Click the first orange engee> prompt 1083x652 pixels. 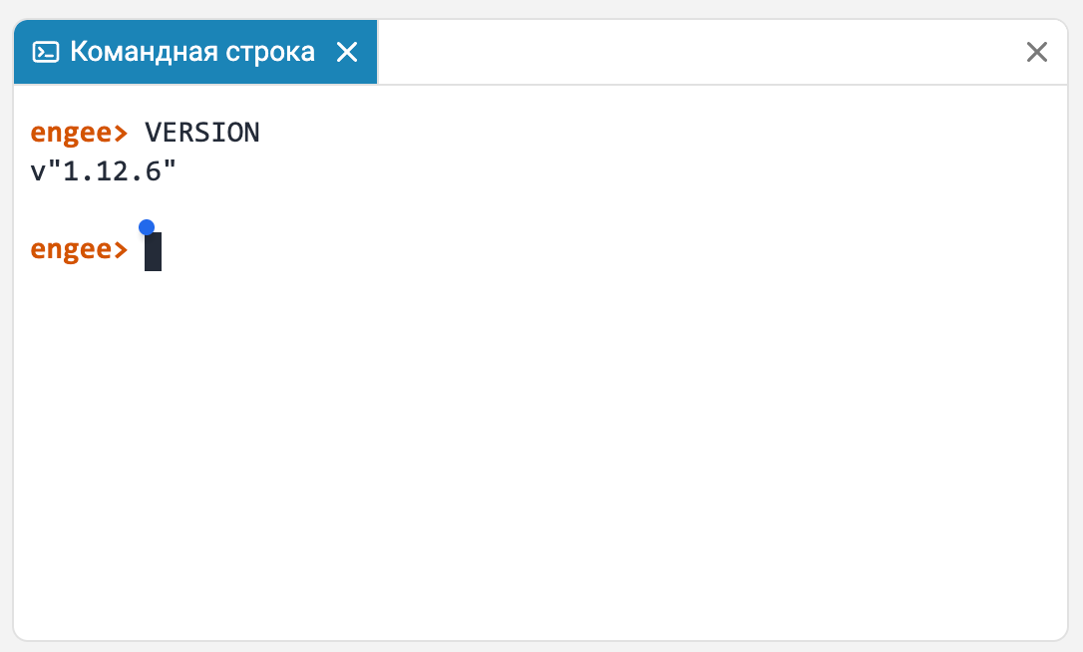(x=79, y=133)
